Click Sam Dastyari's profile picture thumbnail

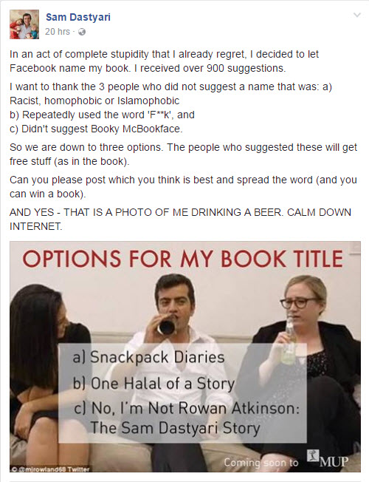point(24,24)
